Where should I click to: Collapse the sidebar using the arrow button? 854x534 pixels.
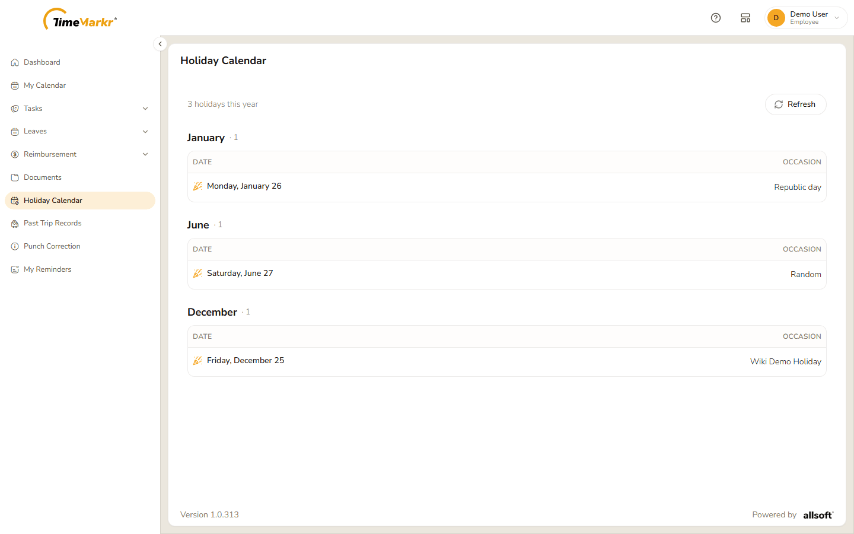[160, 44]
